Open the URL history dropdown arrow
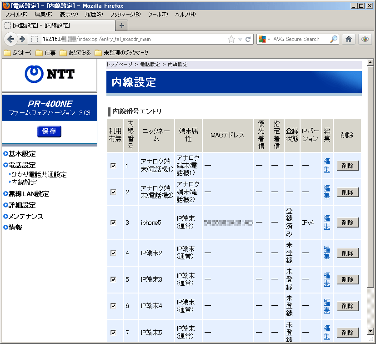 pyautogui.click(x=240, y=40)
